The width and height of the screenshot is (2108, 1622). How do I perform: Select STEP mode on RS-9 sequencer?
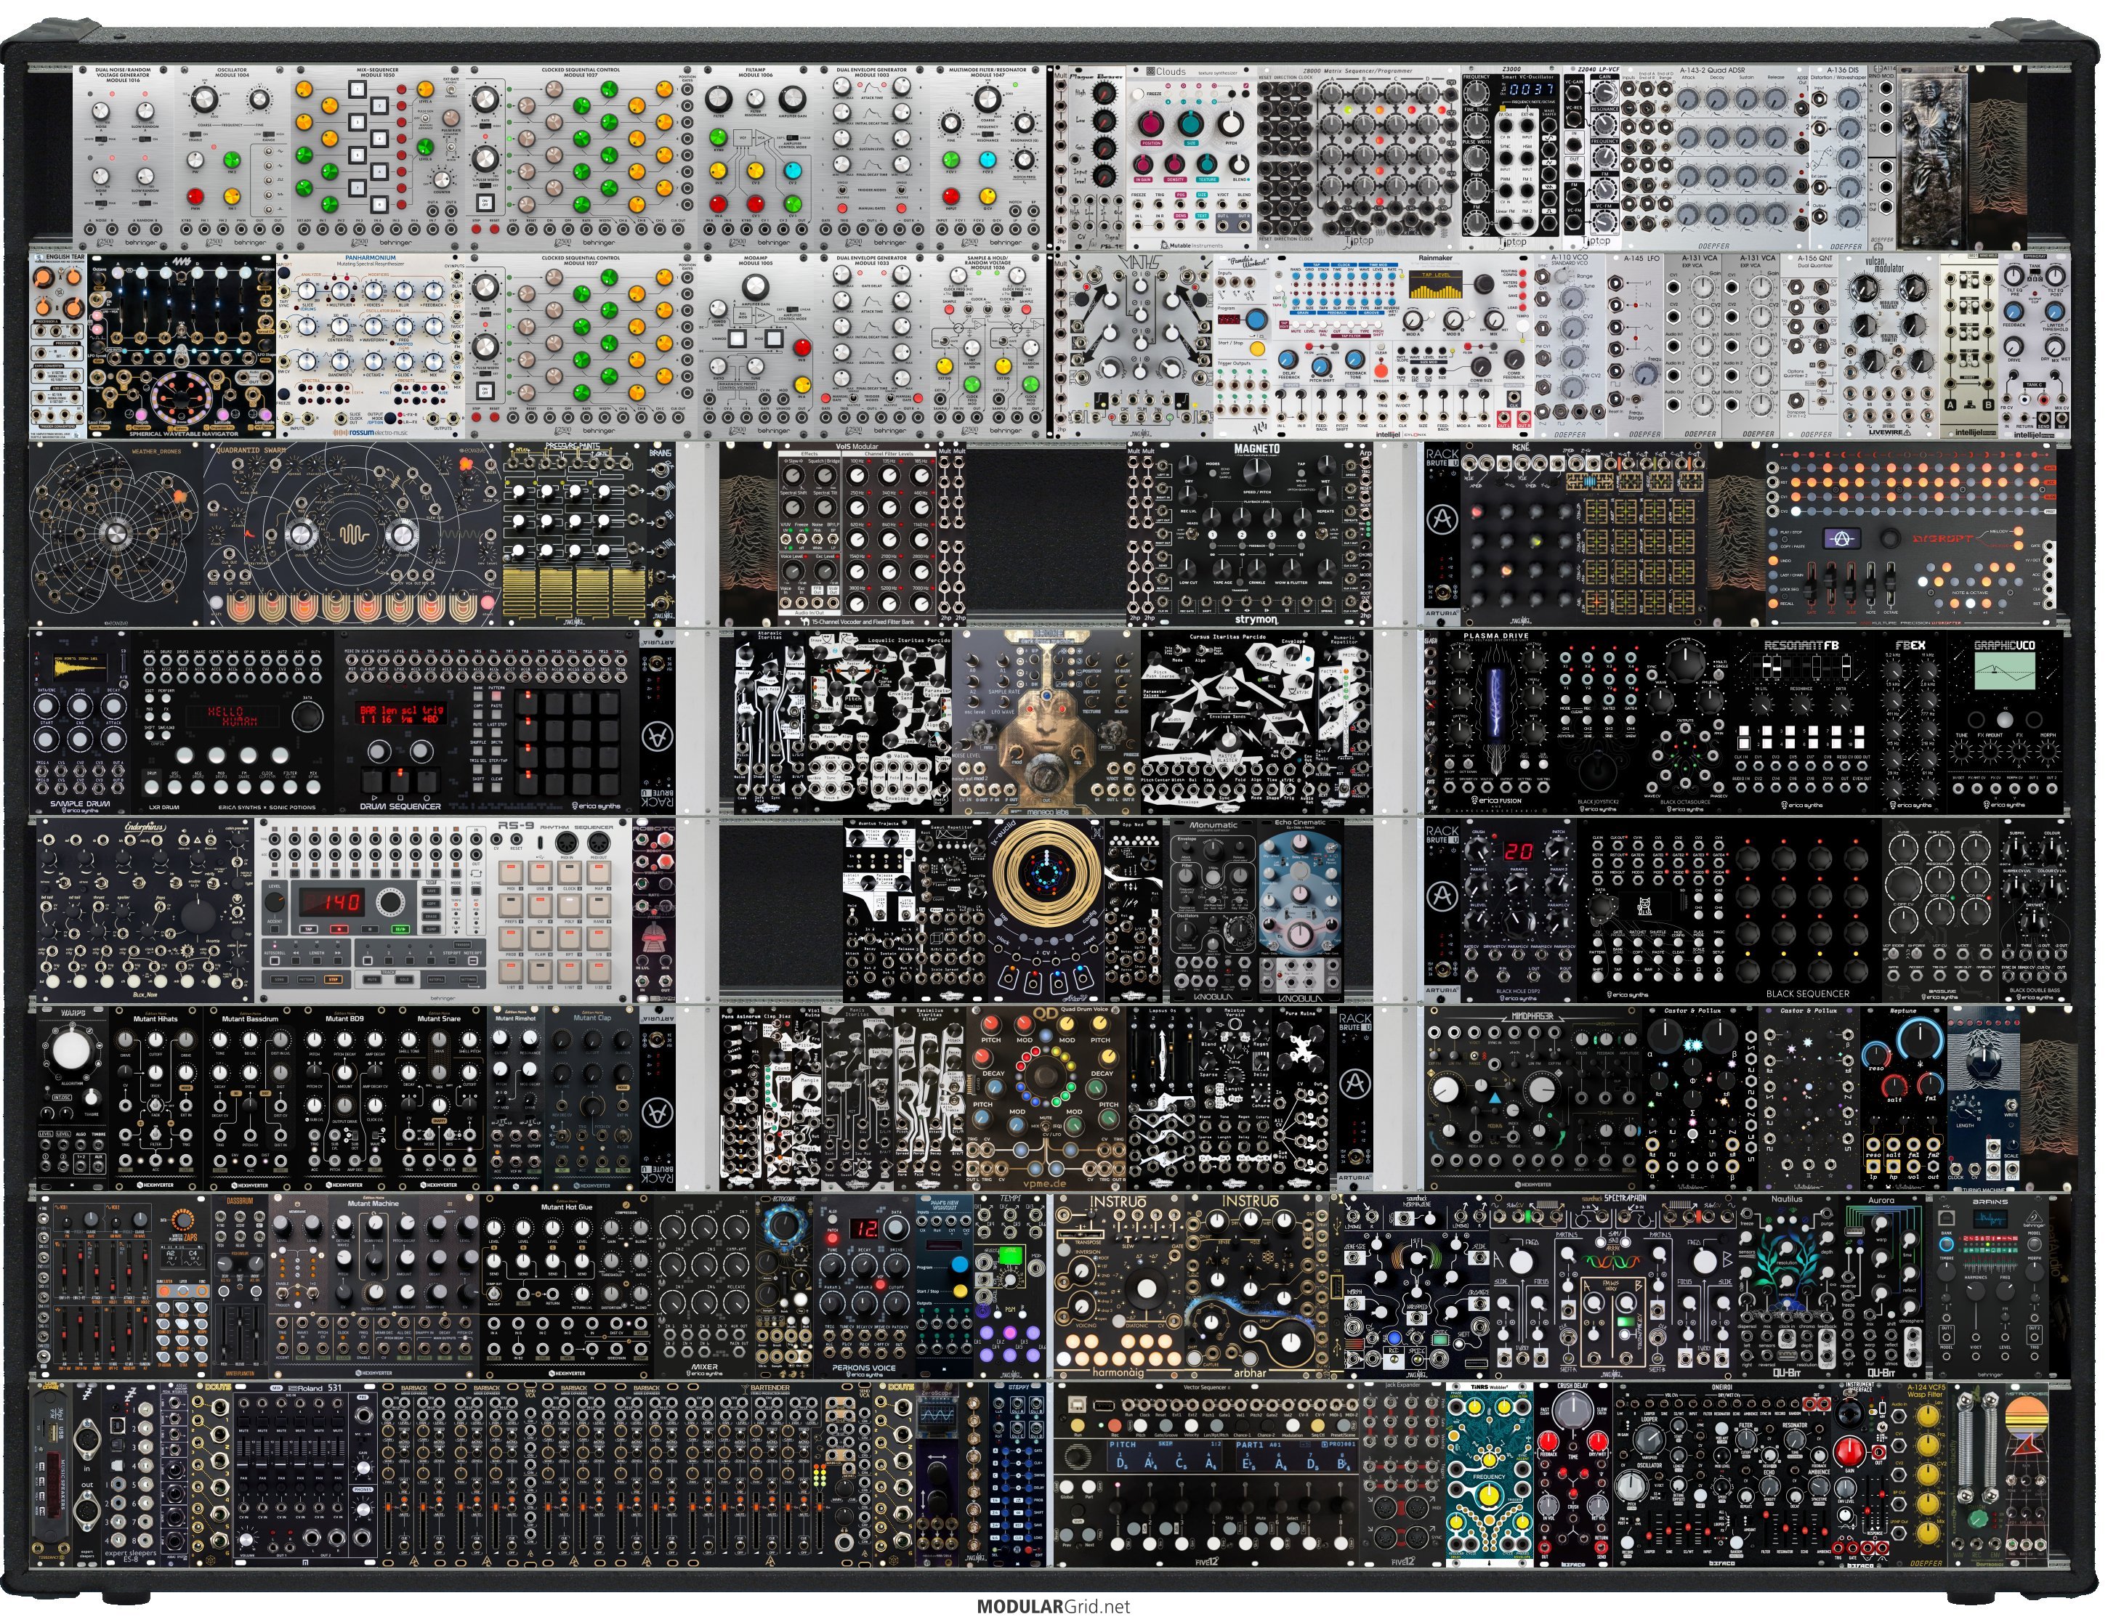(334, 979)
